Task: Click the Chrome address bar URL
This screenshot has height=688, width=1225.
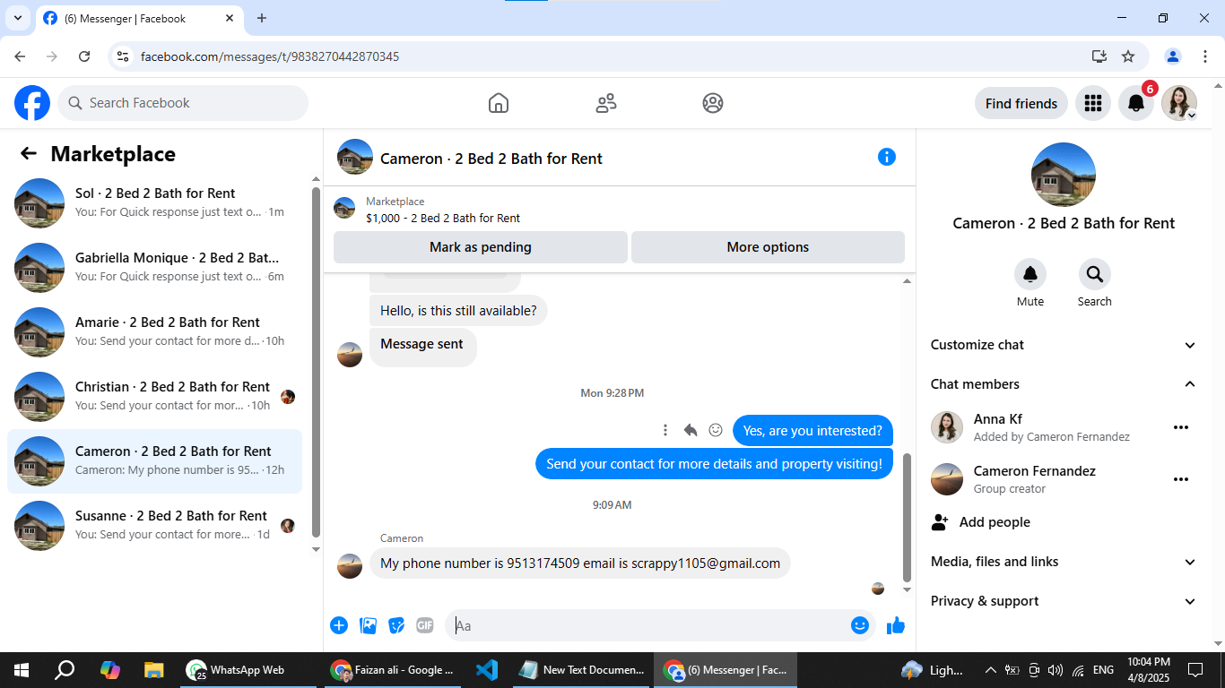Action: click(x=270, y=56)
